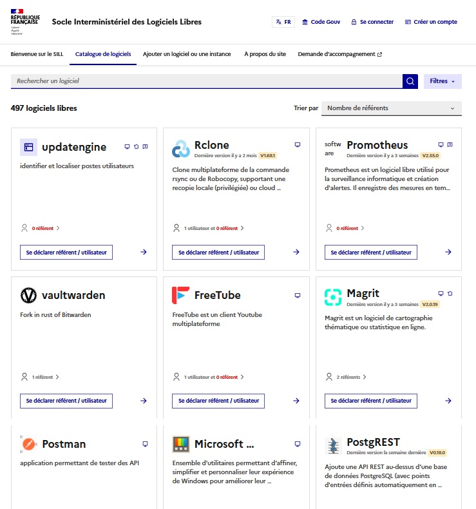Expand updatengine's 0 référent list
Screen dimensions: 476x509
(x=40, y=228)
